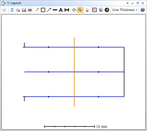Copy the layout with the copy icon
This screenshot has height=131, width=147.
pos(18,10)
